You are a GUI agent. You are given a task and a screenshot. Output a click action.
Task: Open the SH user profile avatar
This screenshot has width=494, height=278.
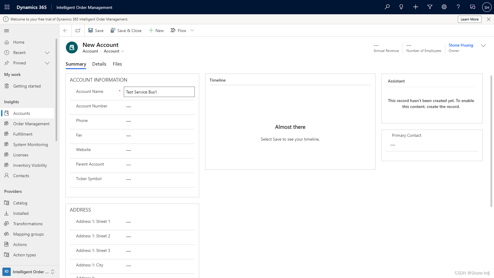tap(487, 7)
